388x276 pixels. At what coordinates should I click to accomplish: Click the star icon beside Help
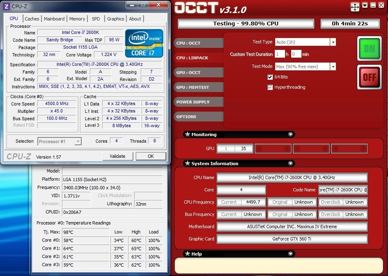pos(187,254)
